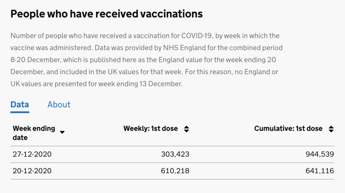Click the Weekly: 1st dose header text
The height and width of the screenshot is (193, 345).
(150, 129)
